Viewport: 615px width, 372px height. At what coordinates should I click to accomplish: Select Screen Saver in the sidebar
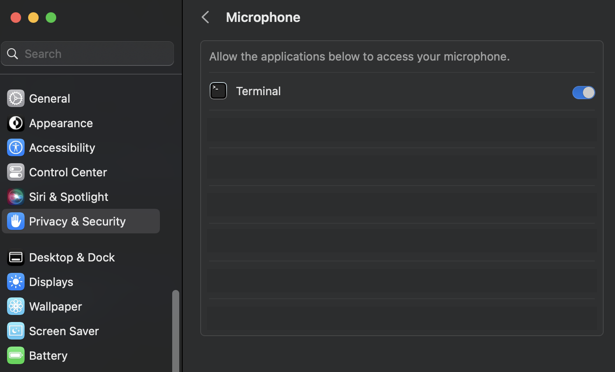tap(81, 331)
